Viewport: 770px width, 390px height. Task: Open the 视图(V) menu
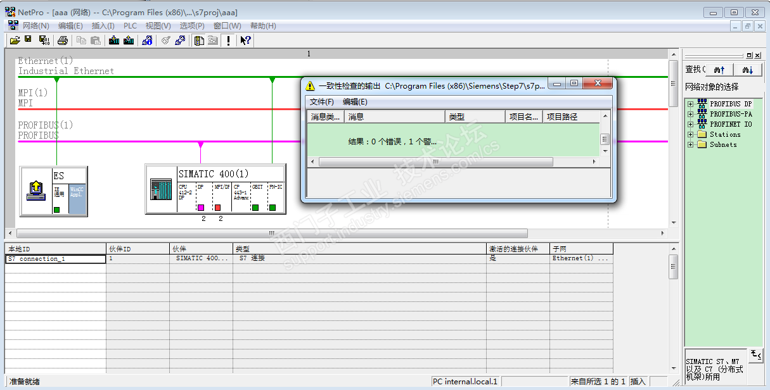(158, 26)
